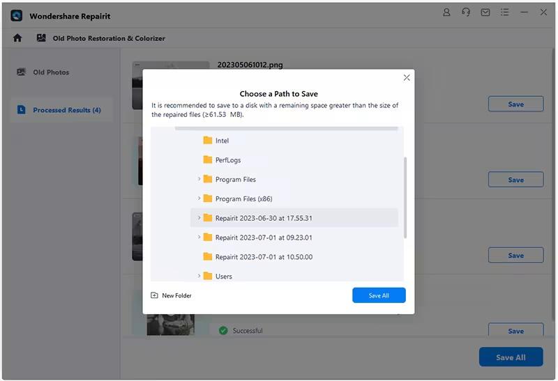The width and height of the screenshot is (558, 381).
Task: Click the Old Photo Restoration & Colorizer icon
Action: (41, 38)
